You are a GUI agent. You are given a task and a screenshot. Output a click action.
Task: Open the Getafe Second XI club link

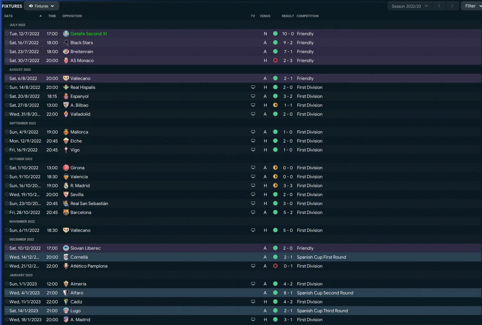(x=88, y=33)
